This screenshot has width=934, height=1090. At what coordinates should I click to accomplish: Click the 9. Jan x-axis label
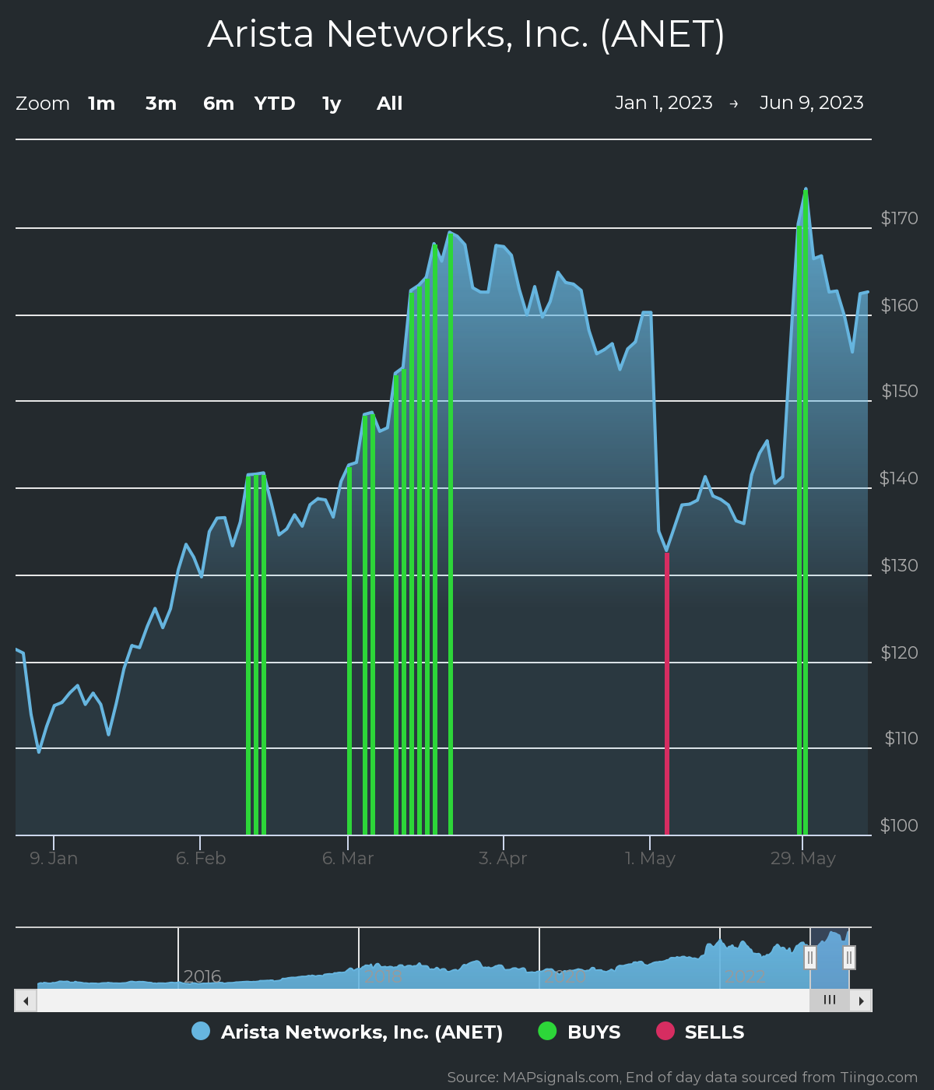point(54,858)
